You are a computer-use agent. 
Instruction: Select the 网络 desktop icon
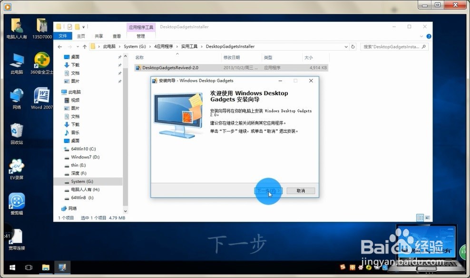point(17,99)
